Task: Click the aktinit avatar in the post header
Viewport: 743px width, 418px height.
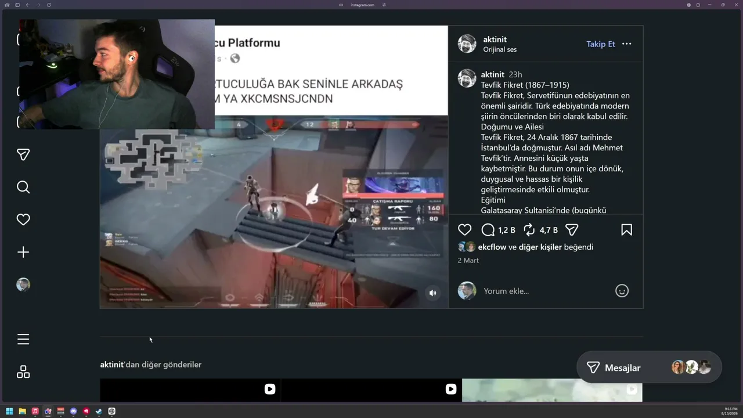Action: [x=467, y=44]
